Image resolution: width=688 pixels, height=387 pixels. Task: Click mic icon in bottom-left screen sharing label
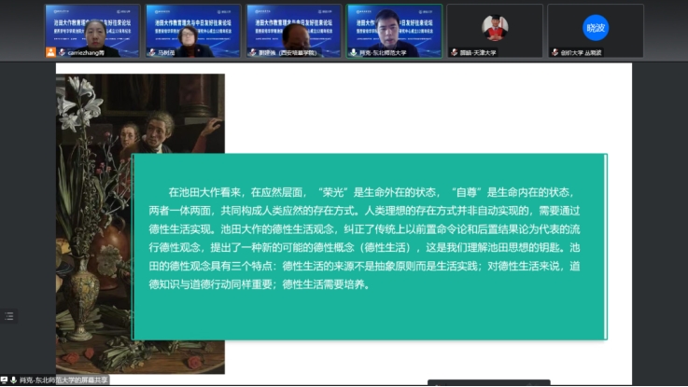point(14,380)
